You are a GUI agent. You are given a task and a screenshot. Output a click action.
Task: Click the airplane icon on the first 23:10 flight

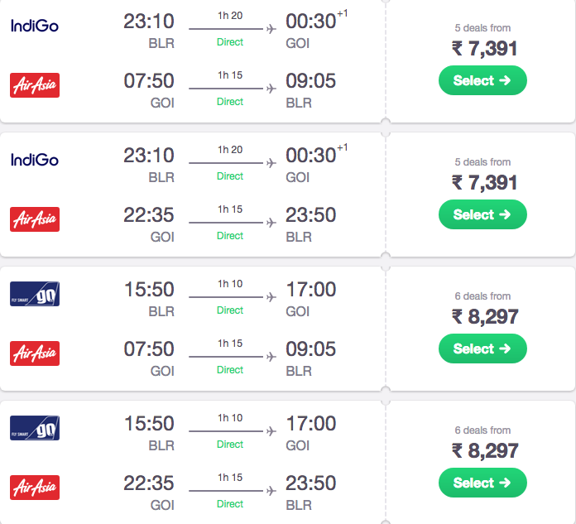pos(271,29)
